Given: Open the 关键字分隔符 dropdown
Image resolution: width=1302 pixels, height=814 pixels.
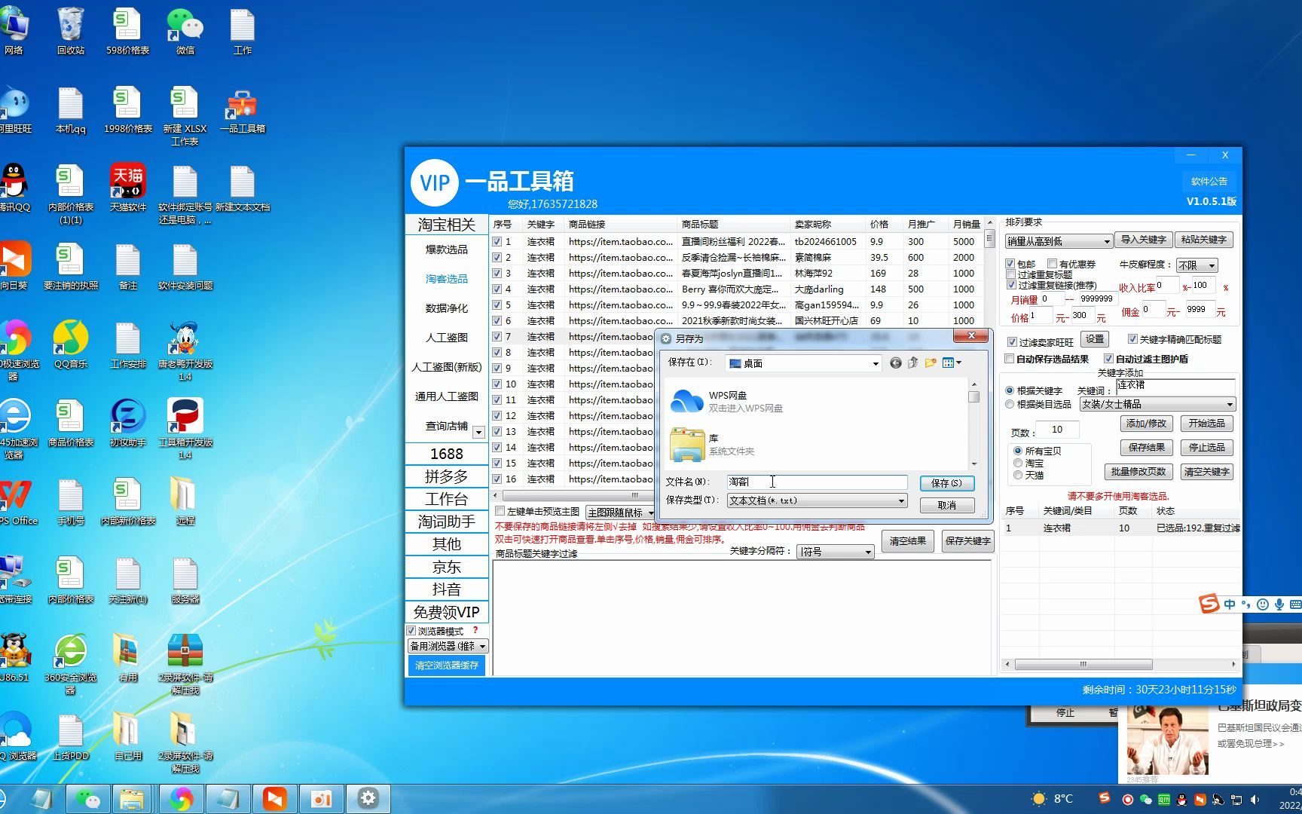Looking at the screenshot, I should pos(836,552).
